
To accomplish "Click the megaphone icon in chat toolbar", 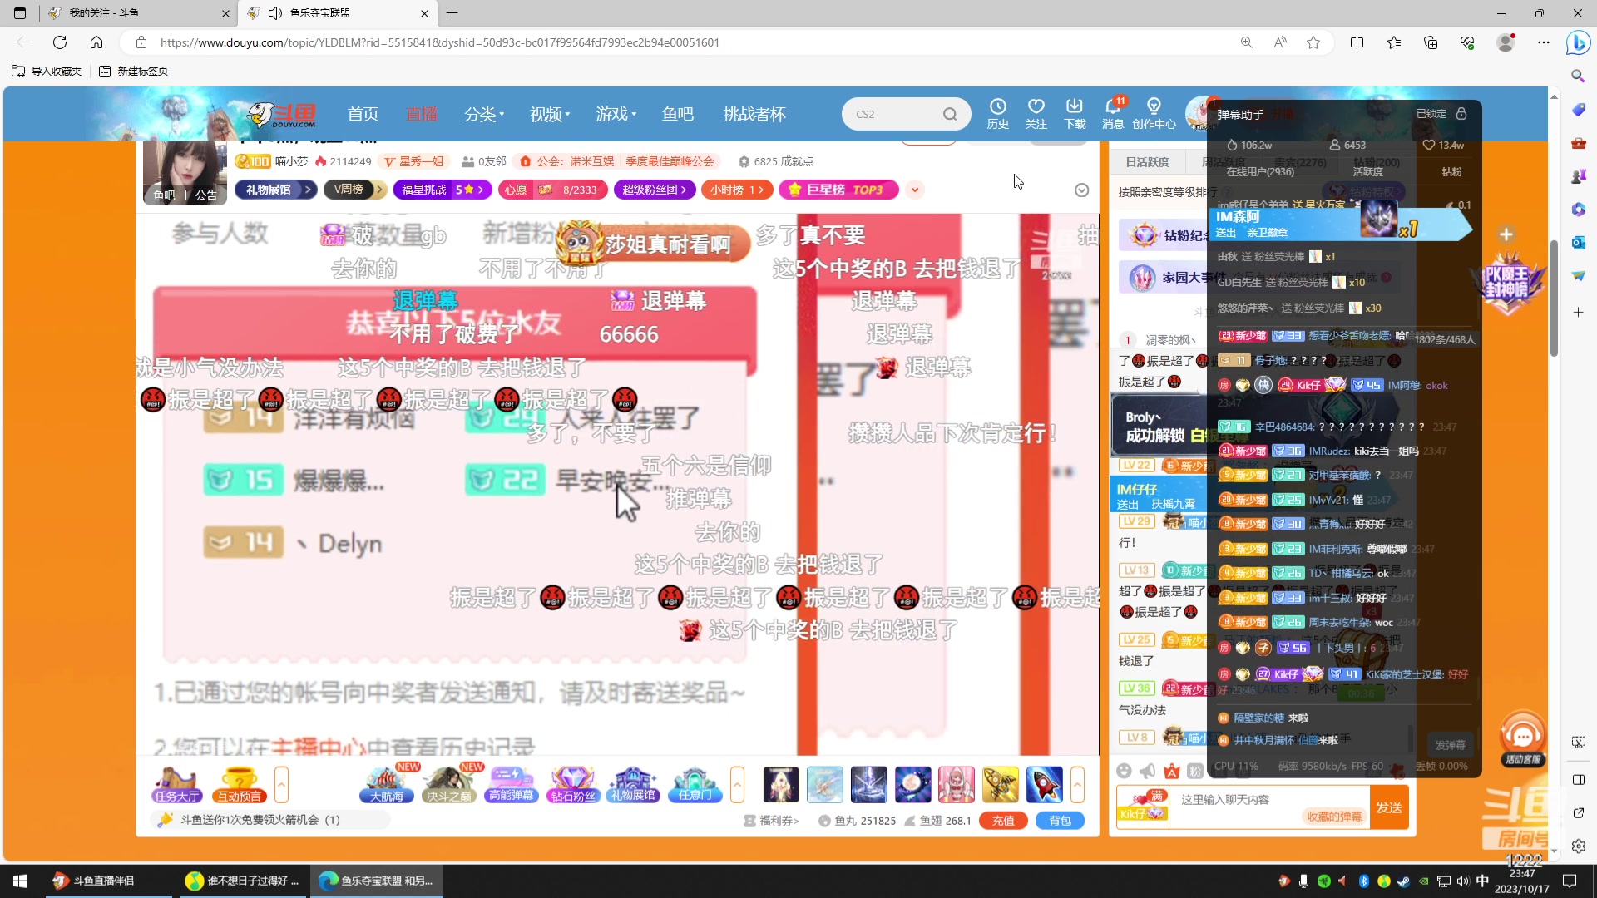I will (1148, 771).
